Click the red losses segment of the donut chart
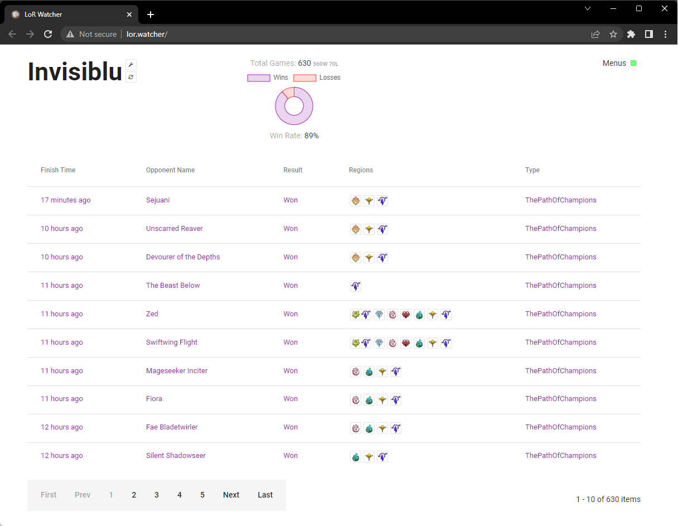Viewport: 678px width, 526px height. 289,92
